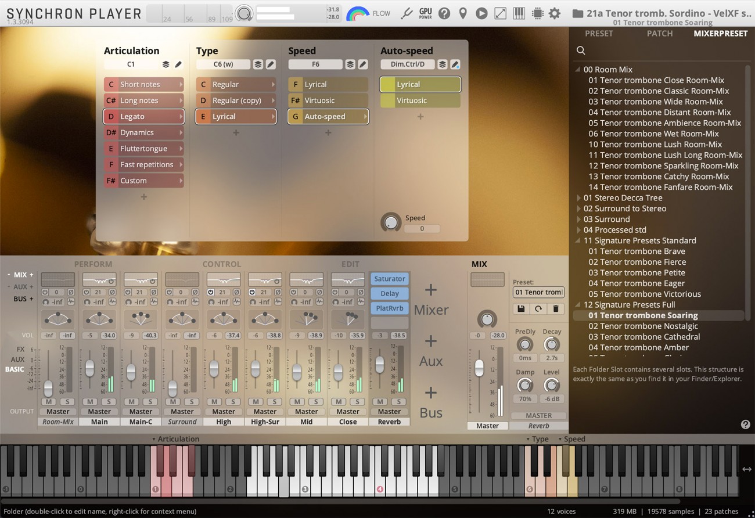Click the keyboard horizontal zoom arrows icon
The height and width of the screenshot is (518, 755).
coord(747,469)
